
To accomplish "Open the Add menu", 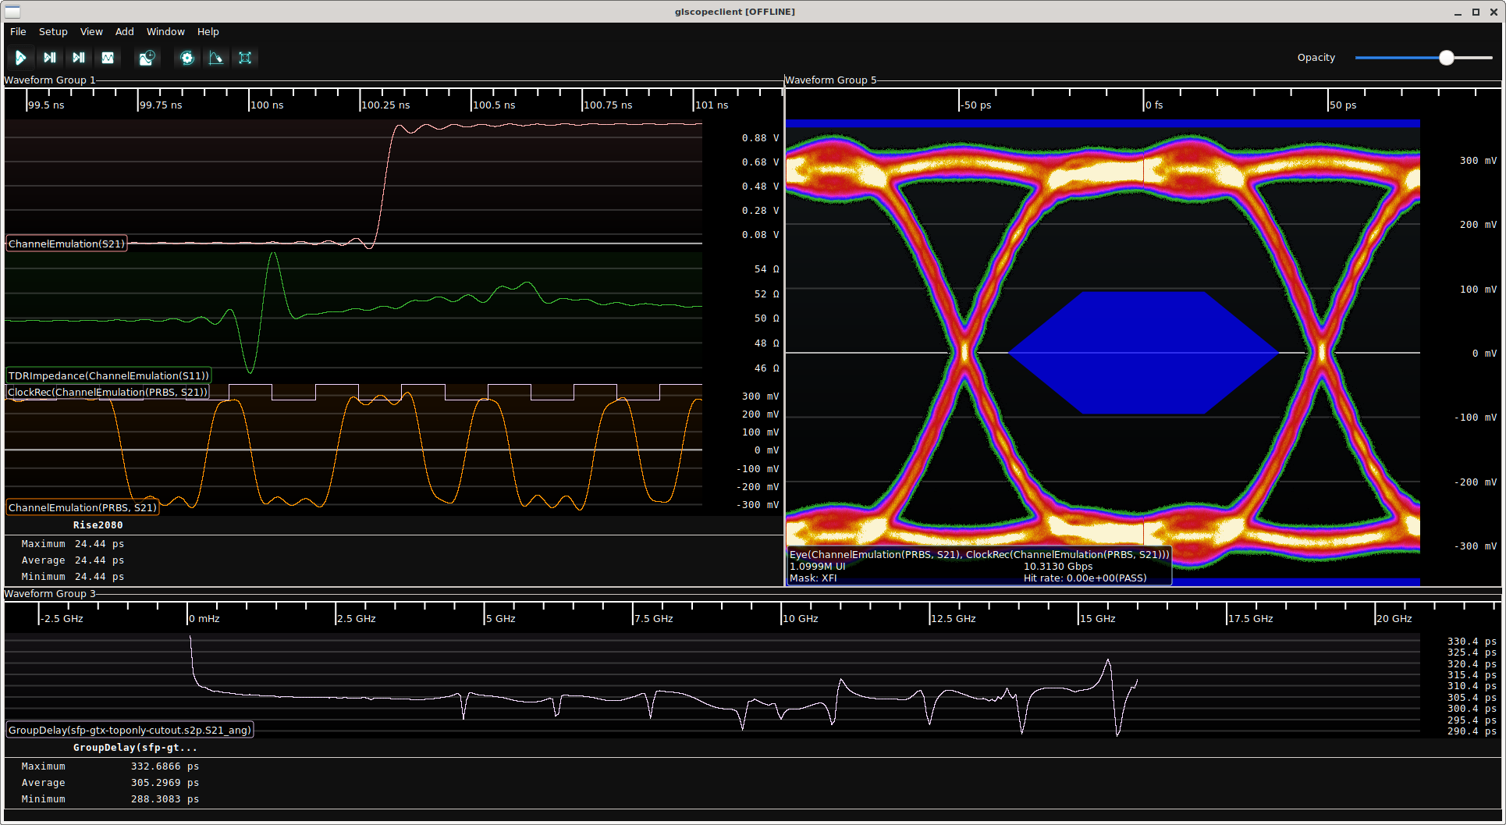I will [125, 32].
